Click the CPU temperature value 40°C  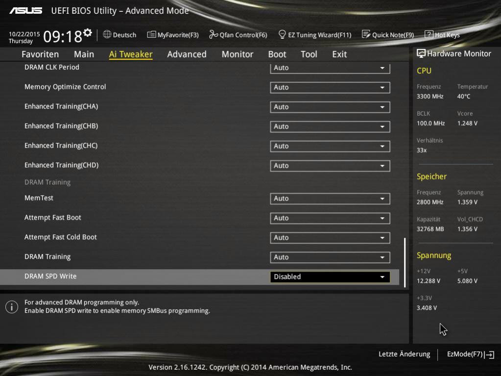[x=464, y=96]
